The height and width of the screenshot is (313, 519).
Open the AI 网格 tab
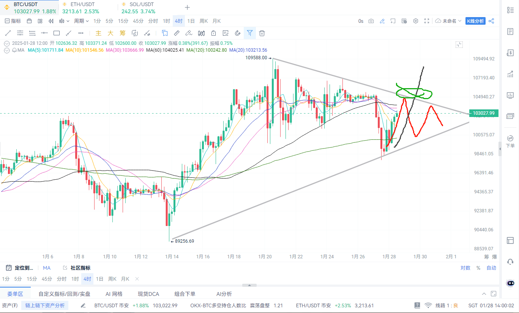(114, 294)
